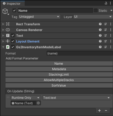Click the object picker circle beside Name (Text)
The height and width of the screenshot is (116, 113).
[38, 103]
